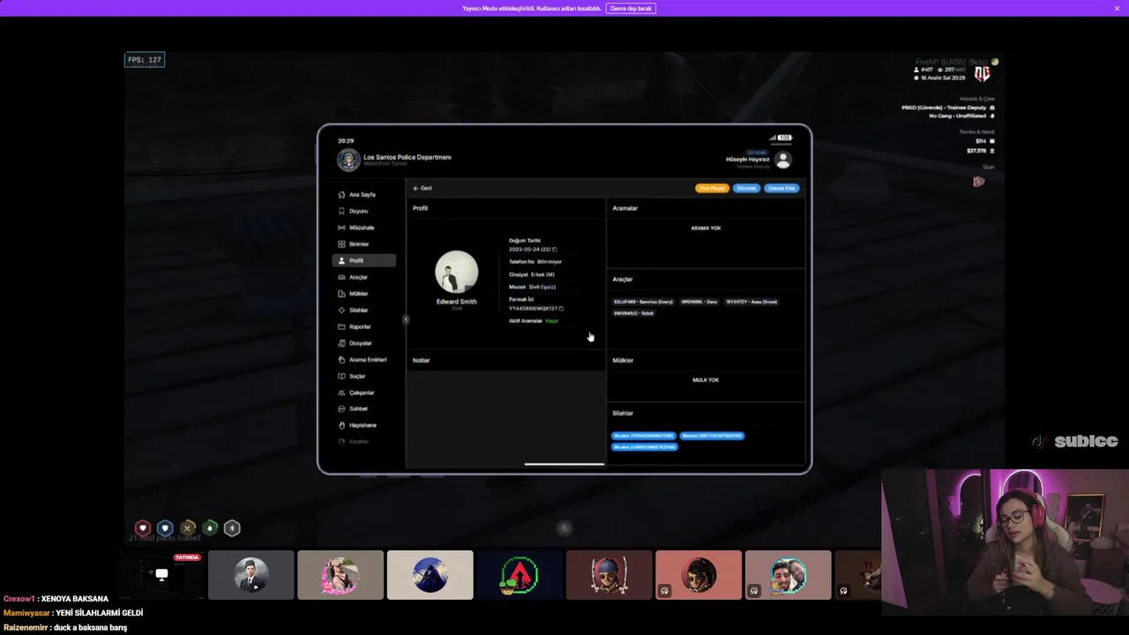Image resolution: width=1129 pixels, height=635 pixels.
Task: Click the FPS: 127 counter
Action: 145,60
